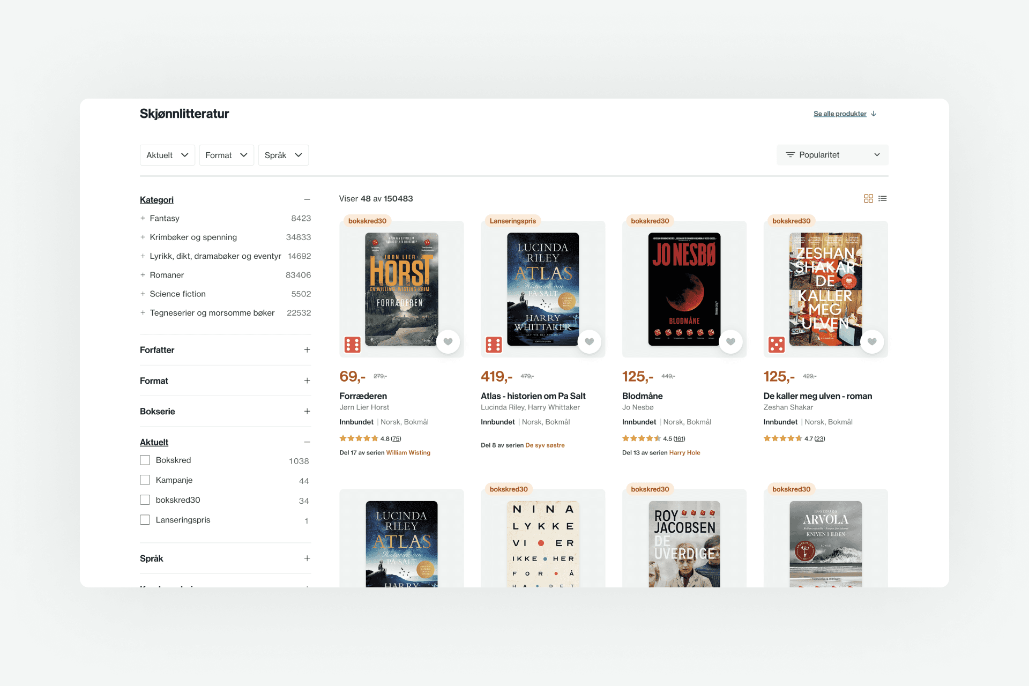Click the sort lines icon beside Popularitet
Image resolution: width=1029 pixels, height=686 pixels.
pyautogui.click(x=790, y=155)
